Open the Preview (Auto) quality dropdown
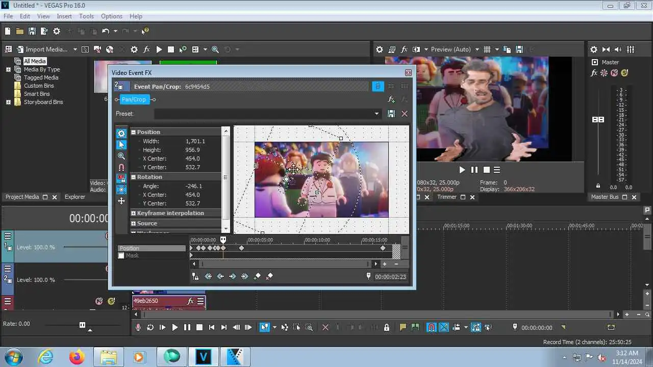Image resolution: width=653 pixels, height=367 pixels. [477, 49]
